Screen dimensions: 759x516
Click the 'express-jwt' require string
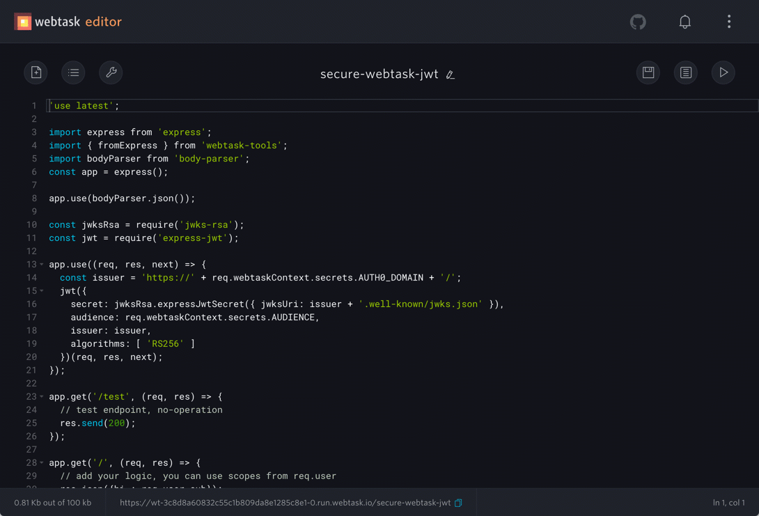[193, 238]
